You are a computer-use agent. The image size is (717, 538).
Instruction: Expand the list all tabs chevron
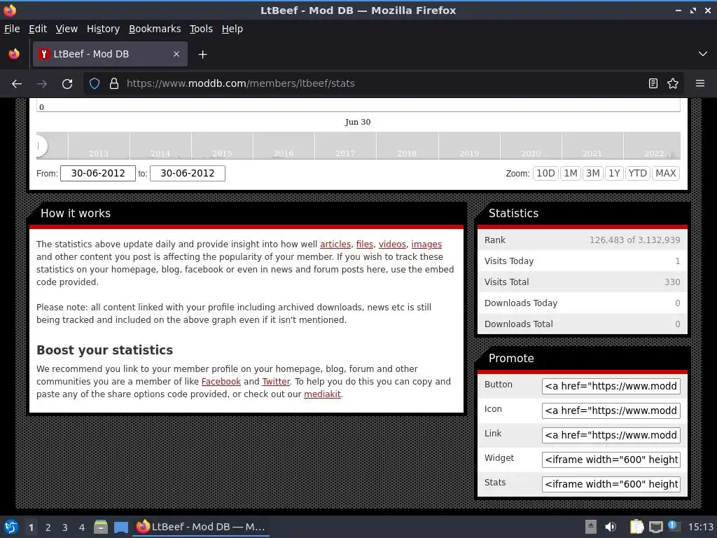coord(702,54)
